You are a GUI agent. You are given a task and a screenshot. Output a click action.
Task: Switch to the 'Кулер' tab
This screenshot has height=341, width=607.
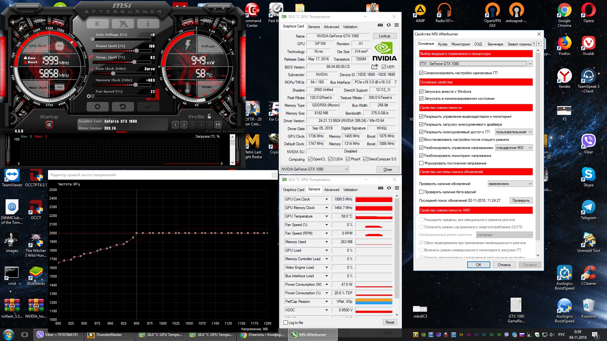pos(443,44)
